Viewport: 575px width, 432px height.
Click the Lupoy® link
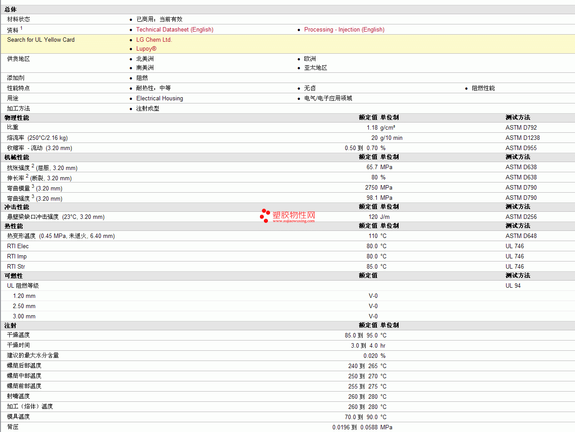[146, 49]
